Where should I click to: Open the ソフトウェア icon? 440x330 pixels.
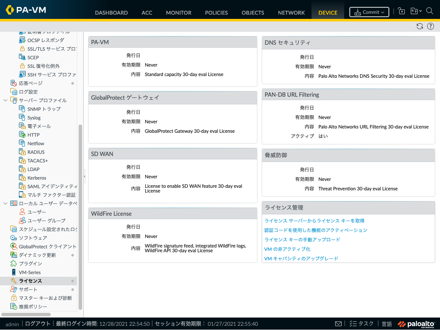click(13, 238)
